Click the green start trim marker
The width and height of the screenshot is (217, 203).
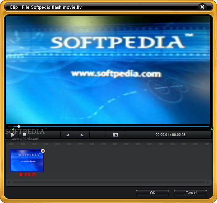(x=13, y=129)
